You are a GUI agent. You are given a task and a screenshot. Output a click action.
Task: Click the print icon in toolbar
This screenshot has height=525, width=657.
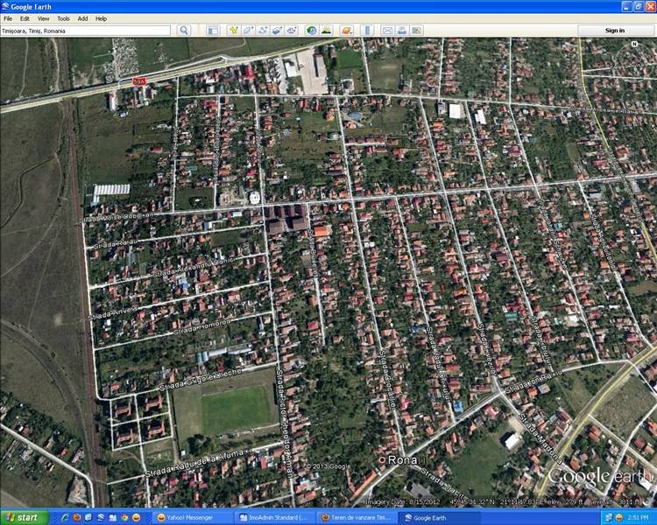click(401, 31)
